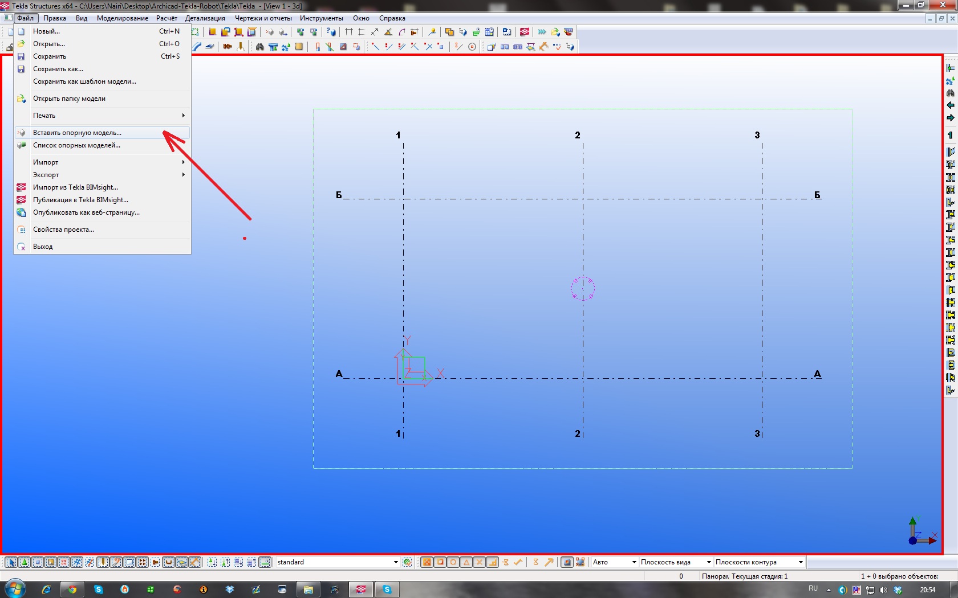Expand the 'Авто' dropdown
This screenshot has width=958, height=598.
634,562
